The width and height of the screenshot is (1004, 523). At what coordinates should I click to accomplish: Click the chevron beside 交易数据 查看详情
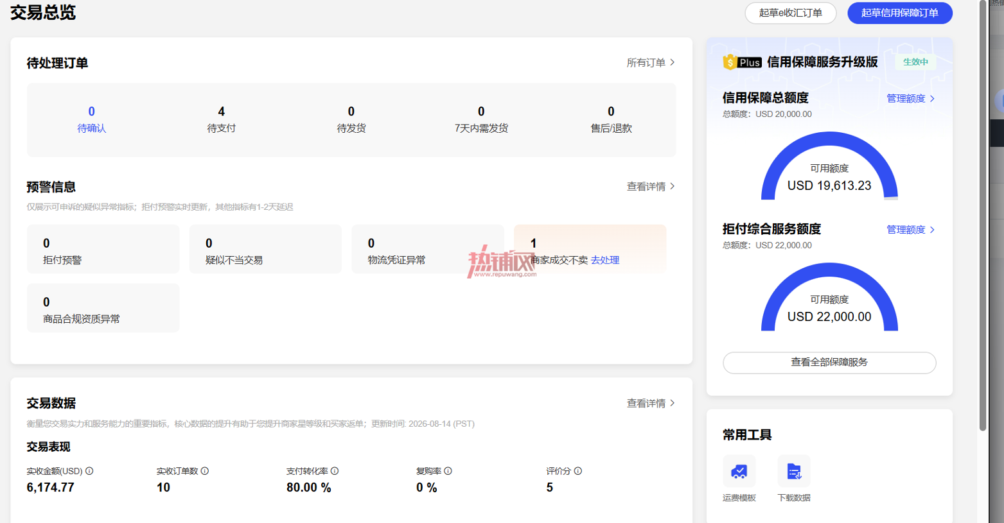pos(673,403)
